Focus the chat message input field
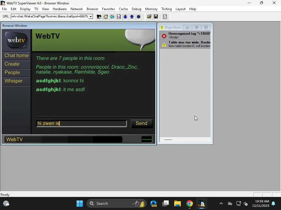281x210 pixels. pos(82,124)
